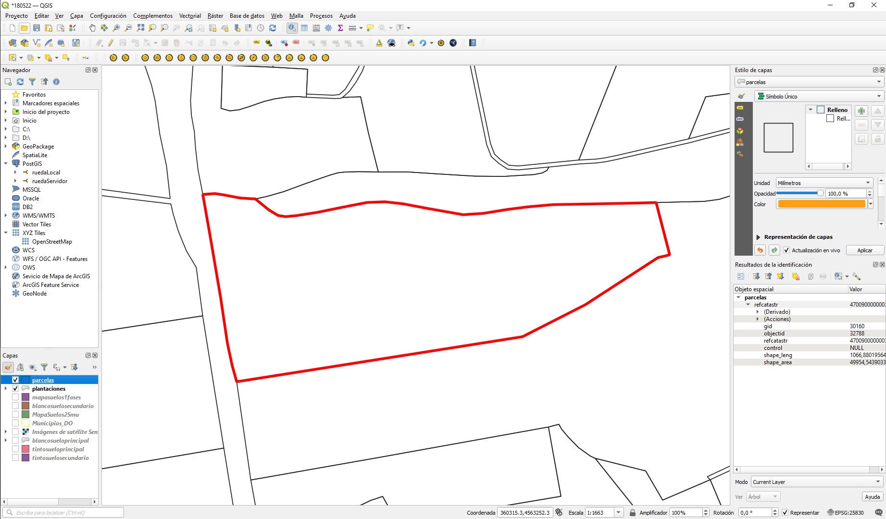Click the field calculator abacus icon

316,28
